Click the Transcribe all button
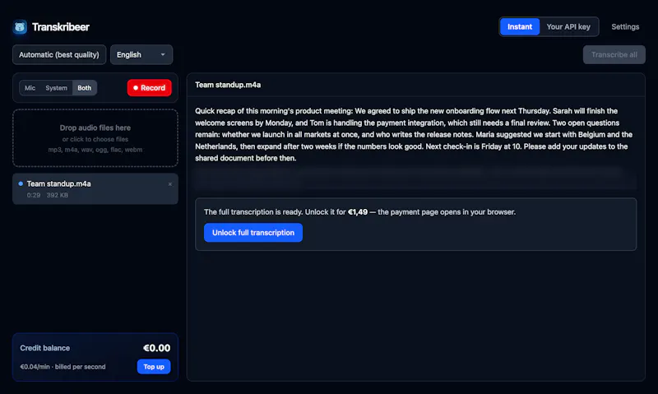Image resolution: width=658 pixels, height=394 pixels. [x=614, y=54]
